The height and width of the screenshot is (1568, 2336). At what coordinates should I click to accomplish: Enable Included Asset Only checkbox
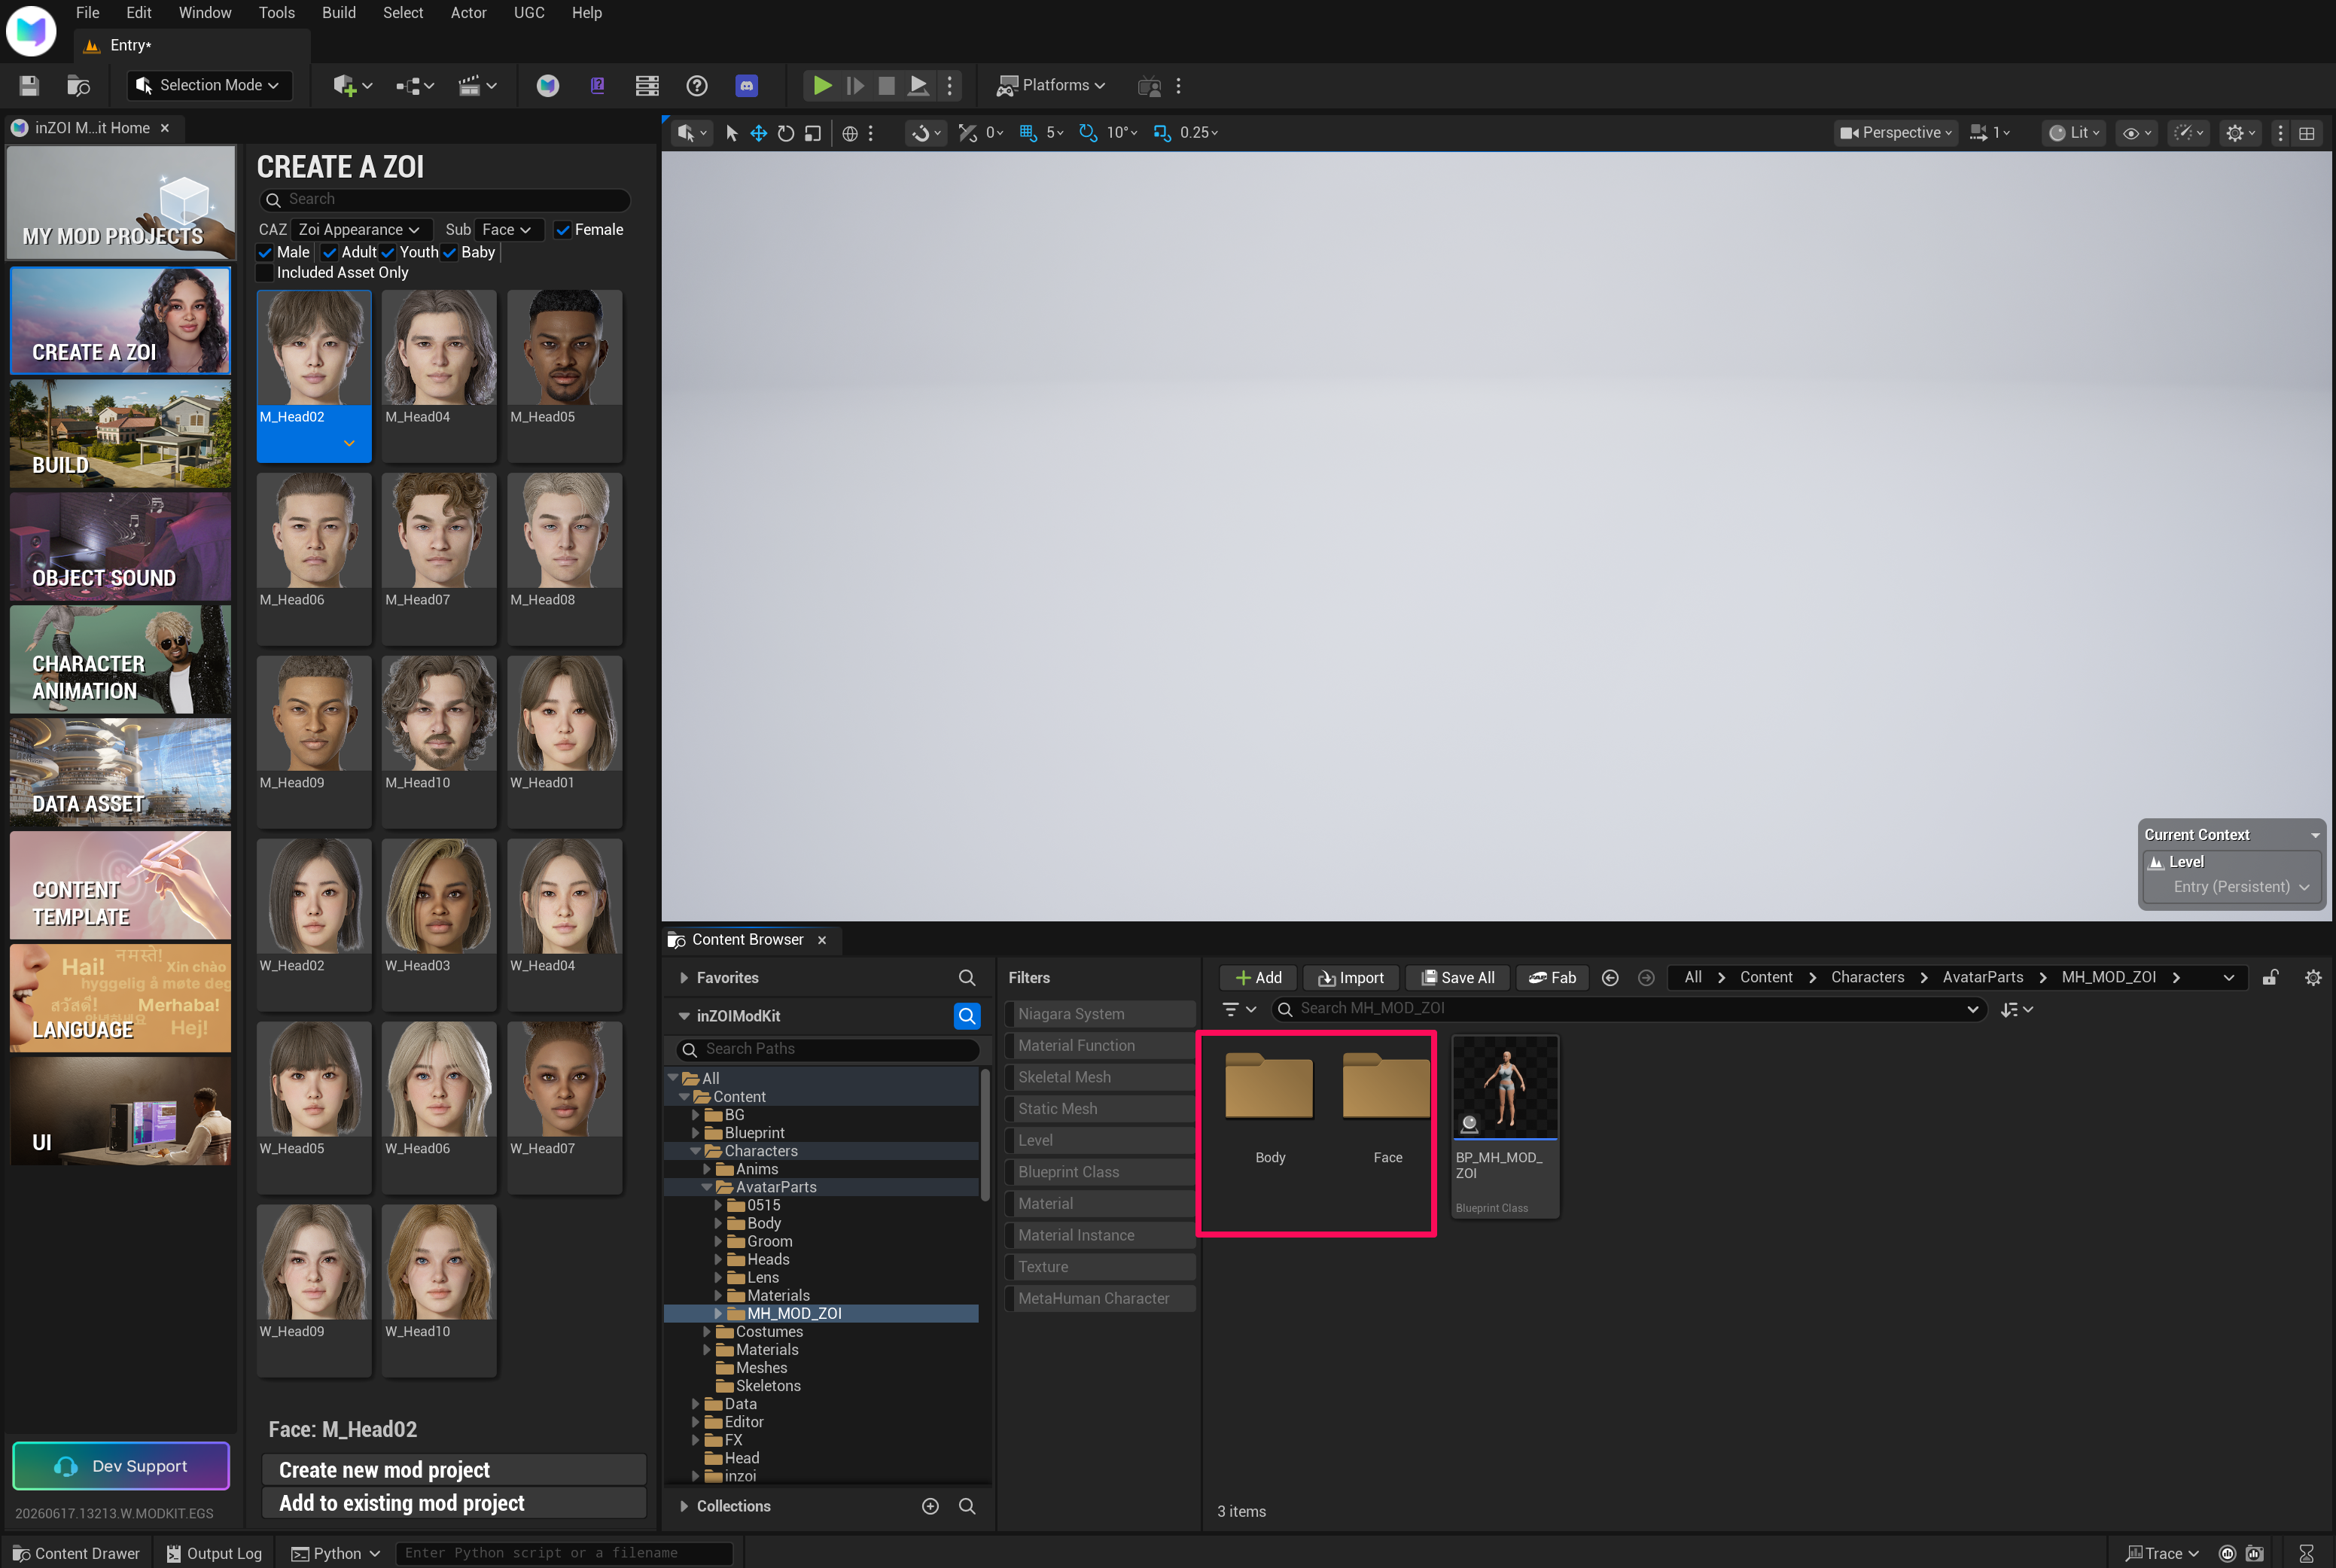click(265, 273)
